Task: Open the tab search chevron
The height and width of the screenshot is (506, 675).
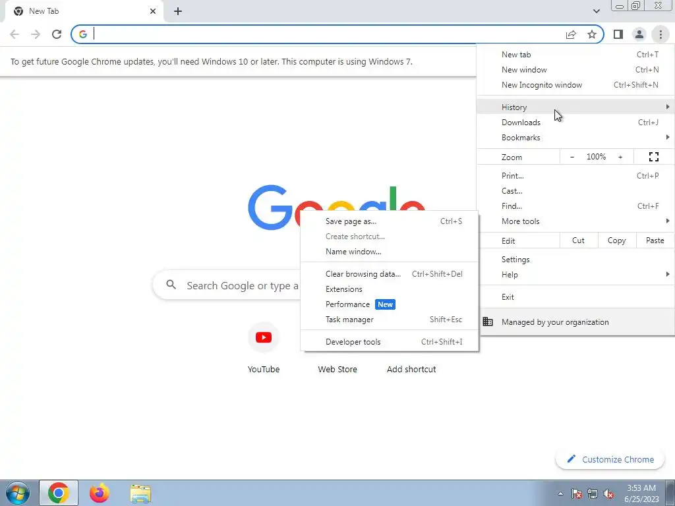Action: tap(596, 11)
